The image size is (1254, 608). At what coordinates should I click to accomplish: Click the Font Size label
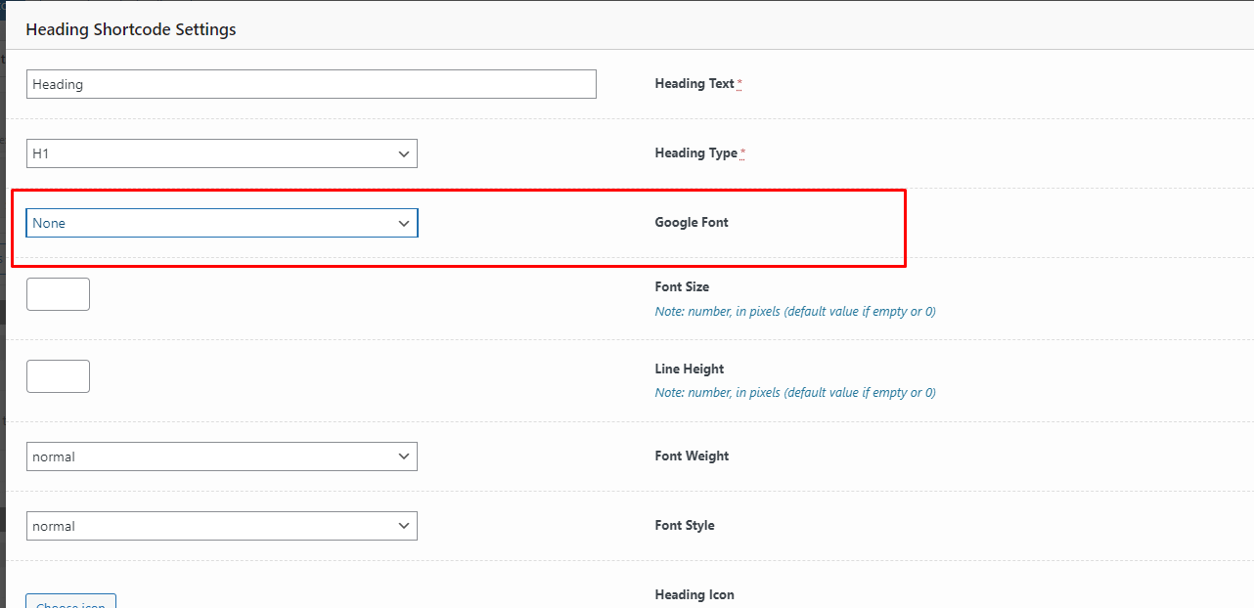(682, 287)
